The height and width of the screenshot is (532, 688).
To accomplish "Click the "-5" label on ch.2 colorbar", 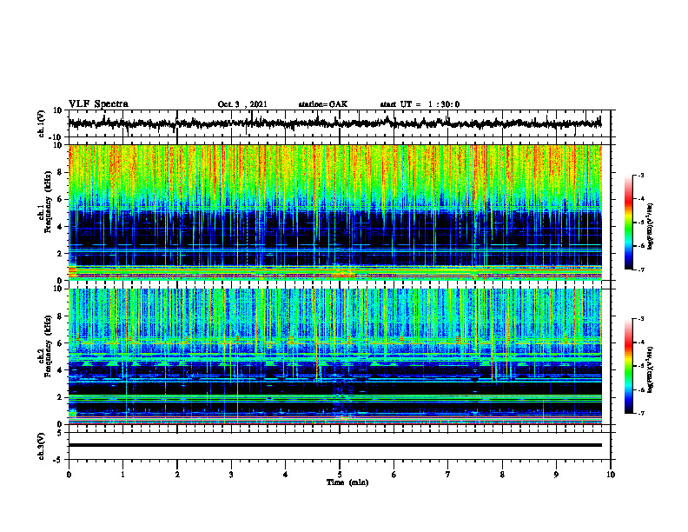I will [x=641, y=366].
